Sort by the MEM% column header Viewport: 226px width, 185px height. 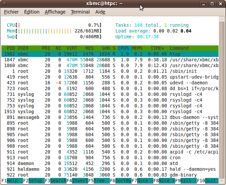pyautogui.click(x=137, y=48)
